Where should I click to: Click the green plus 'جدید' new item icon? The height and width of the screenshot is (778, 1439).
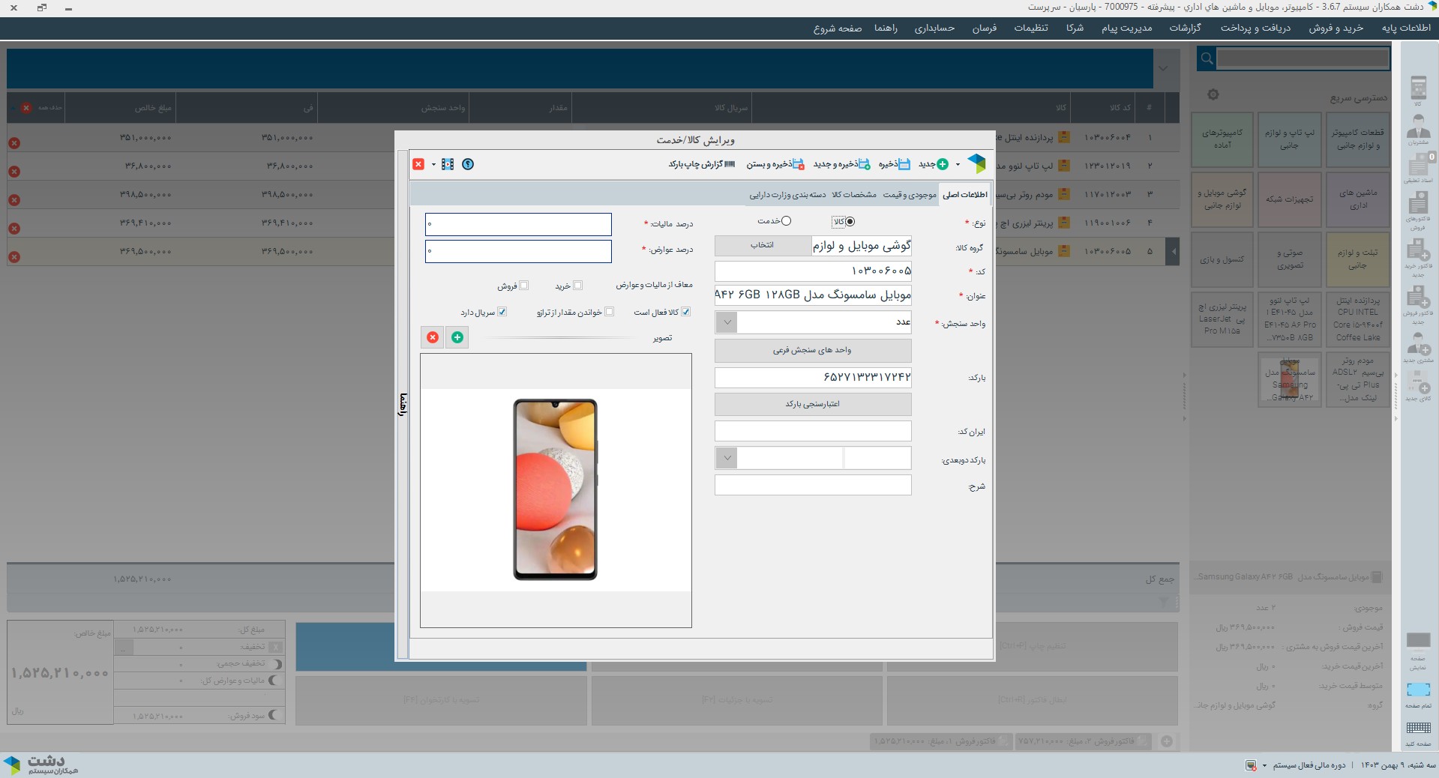[942, 164]
